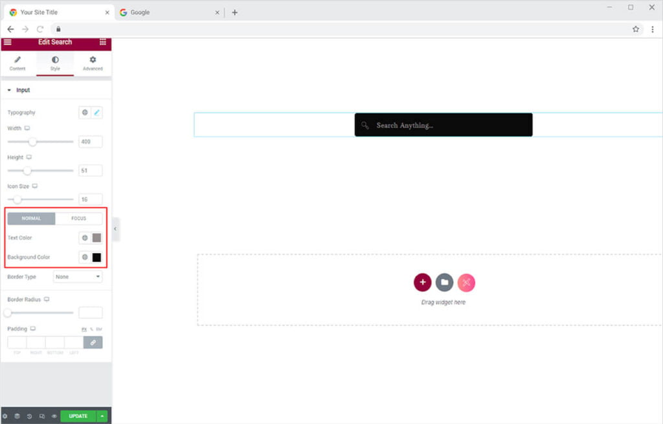
Task: Switch to Focus state
Action: pos(78,219)
